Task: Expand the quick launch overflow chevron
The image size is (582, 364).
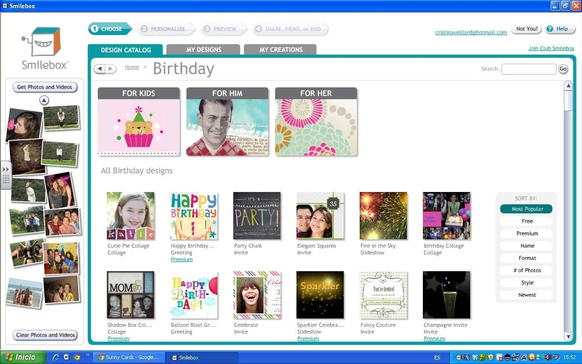Action: click(87, 355)
